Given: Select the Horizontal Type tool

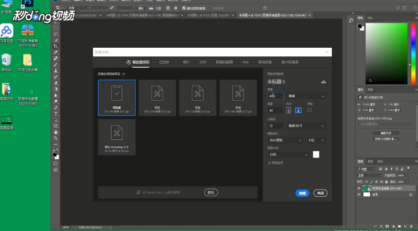Looking at the screenshot, I should coord(56,114).
